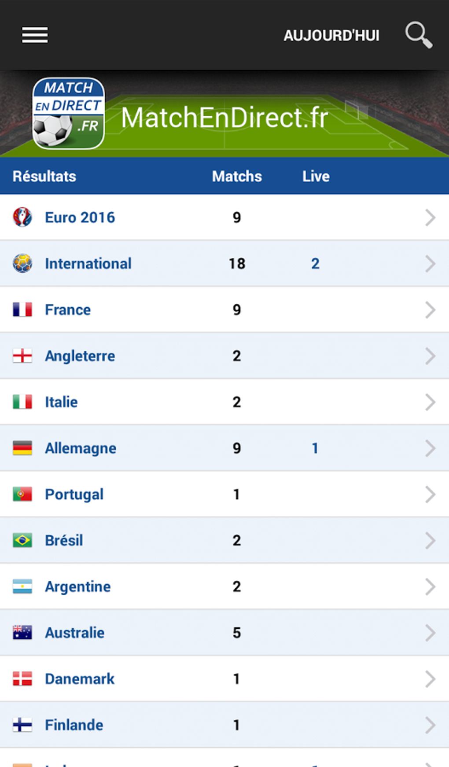This screenshot has width=449, height=767.
Task: Tap the Allemagne live count 1
Action: pos(315,448)
